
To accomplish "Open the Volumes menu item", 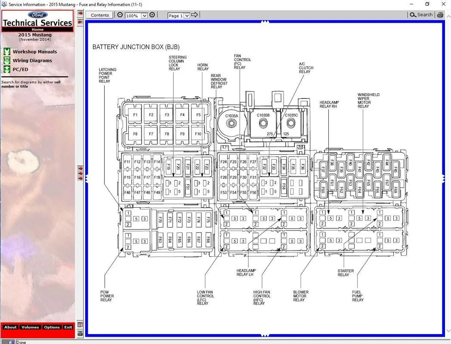I will coord(30,327).
